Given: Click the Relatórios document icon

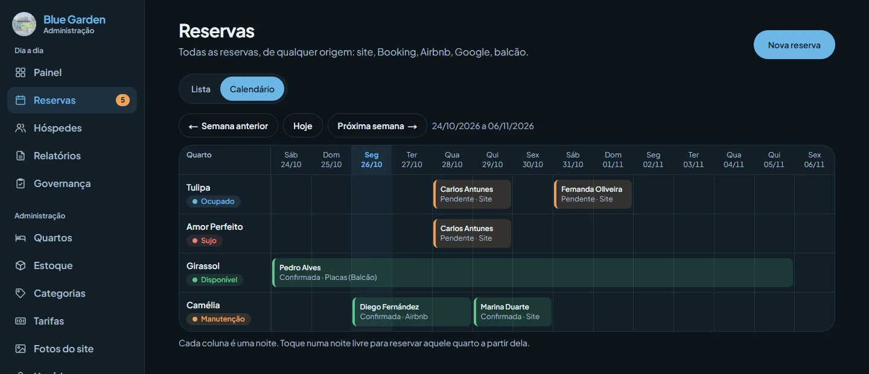Looking at the screenshot, I should pyautogui.click(x=21, y=156).
